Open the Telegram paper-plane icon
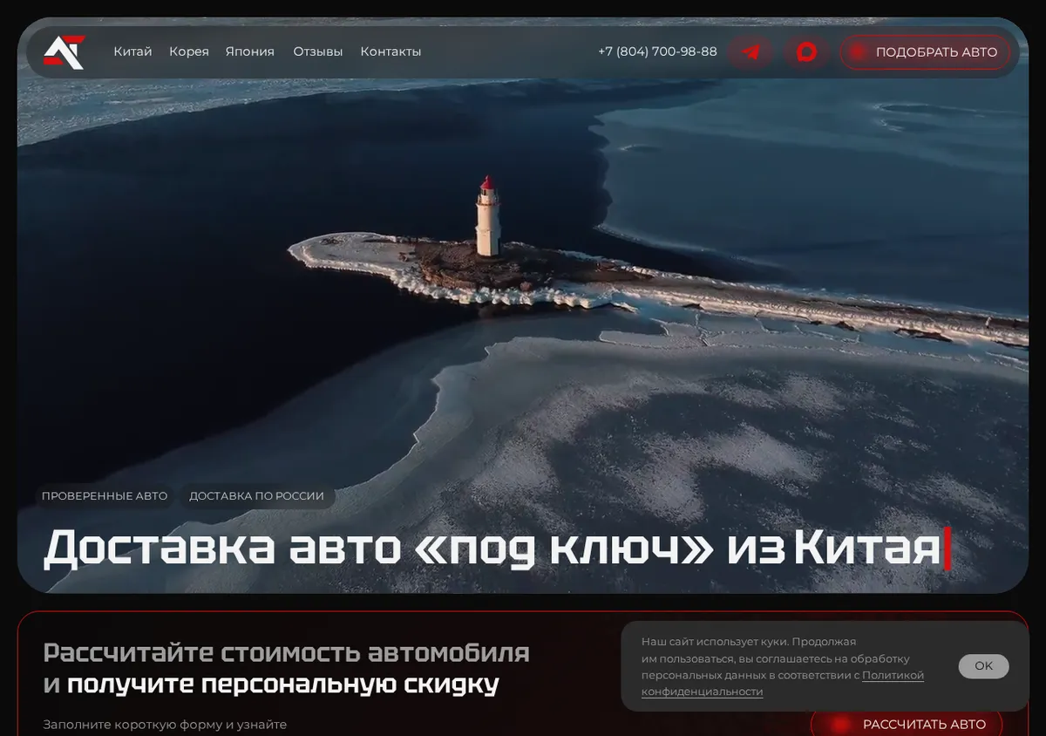This screenshot has width=1046, height=736. 750,52
